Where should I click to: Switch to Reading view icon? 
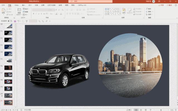click(x=146, y=110)
